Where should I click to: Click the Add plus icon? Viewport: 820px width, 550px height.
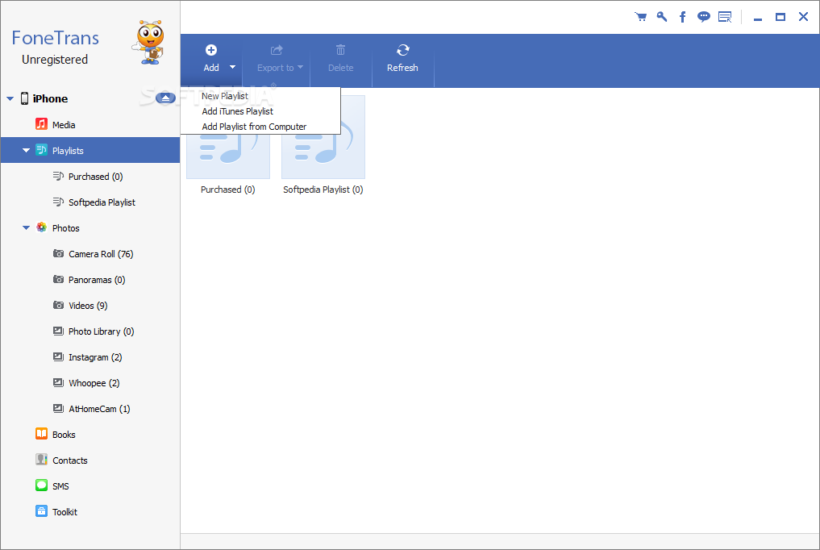[211, 50]
